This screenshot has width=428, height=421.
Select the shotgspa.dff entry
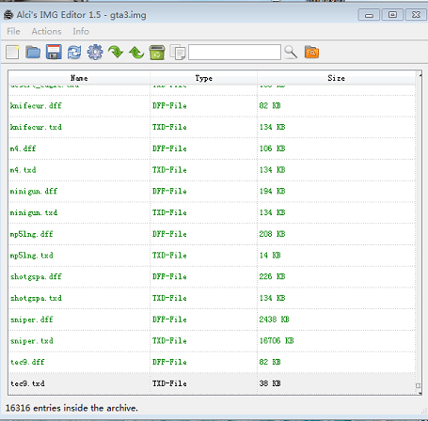[212, 276]
